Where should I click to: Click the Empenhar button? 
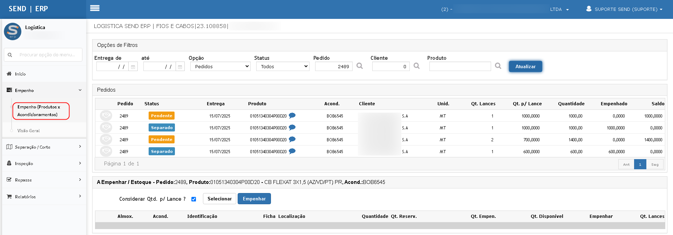[x=254, y=199]
